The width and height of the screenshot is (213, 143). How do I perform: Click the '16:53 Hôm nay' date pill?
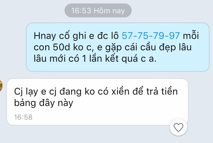click(x=98, y=10)
